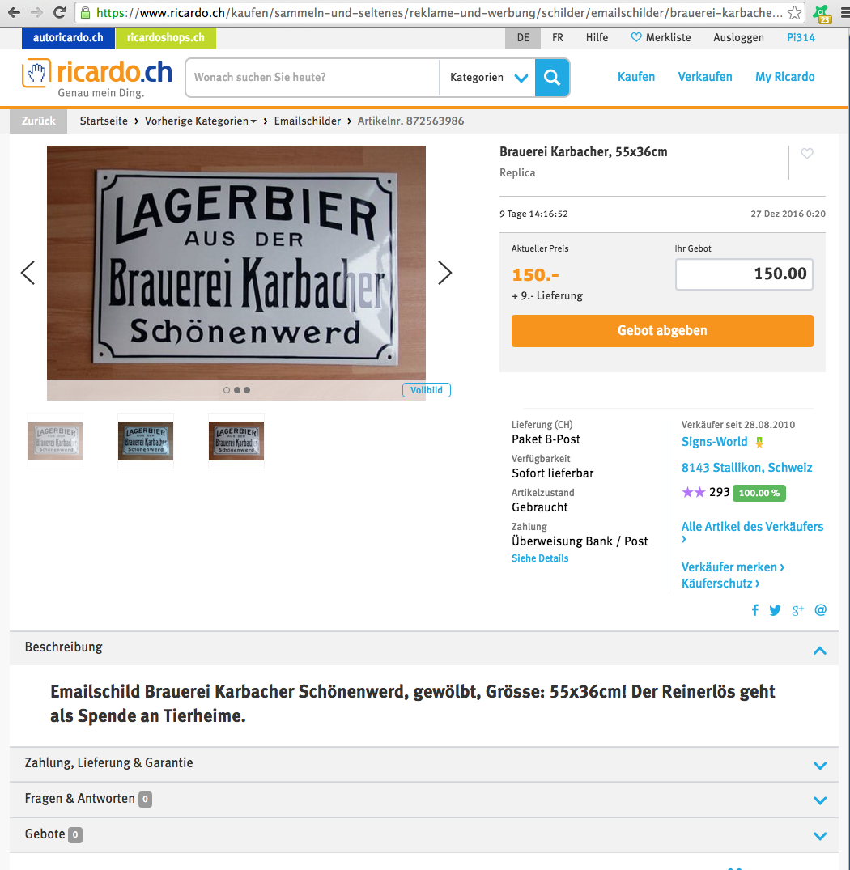Click the magnifier search button
This screenshot has width=850, height=870.
click(x=552, y=77)
